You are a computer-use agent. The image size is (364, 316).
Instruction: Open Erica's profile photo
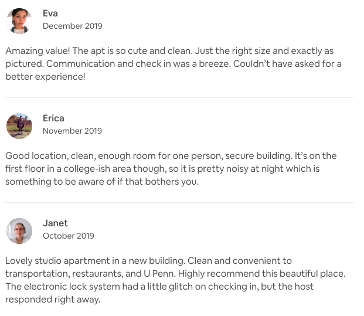19,126
